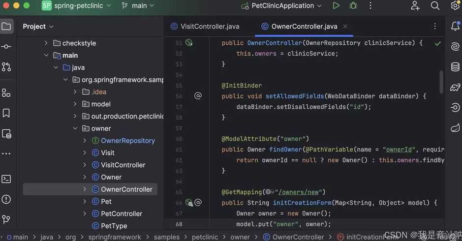The image size is (462, 241).
Task: Click the /owners/new URL link
Action: 298,192
